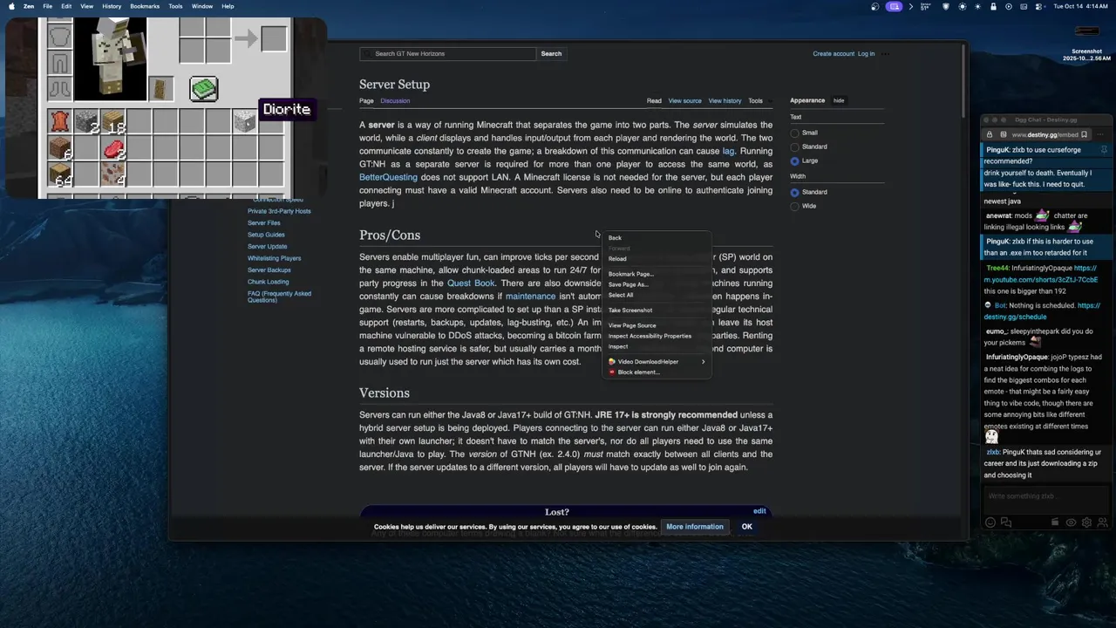Select the leather item in inventory
Screen dimensions: 1116x628
(59, 122)
